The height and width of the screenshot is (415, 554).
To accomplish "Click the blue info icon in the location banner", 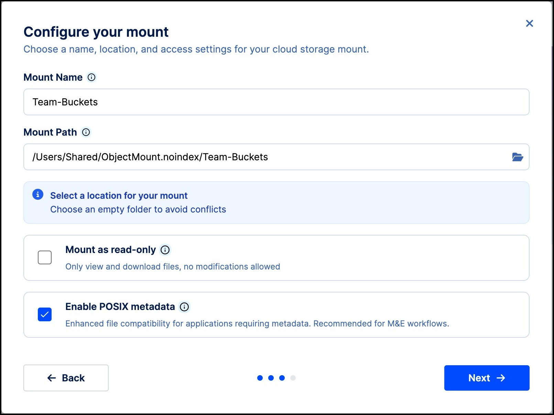I will click(38, 194).
